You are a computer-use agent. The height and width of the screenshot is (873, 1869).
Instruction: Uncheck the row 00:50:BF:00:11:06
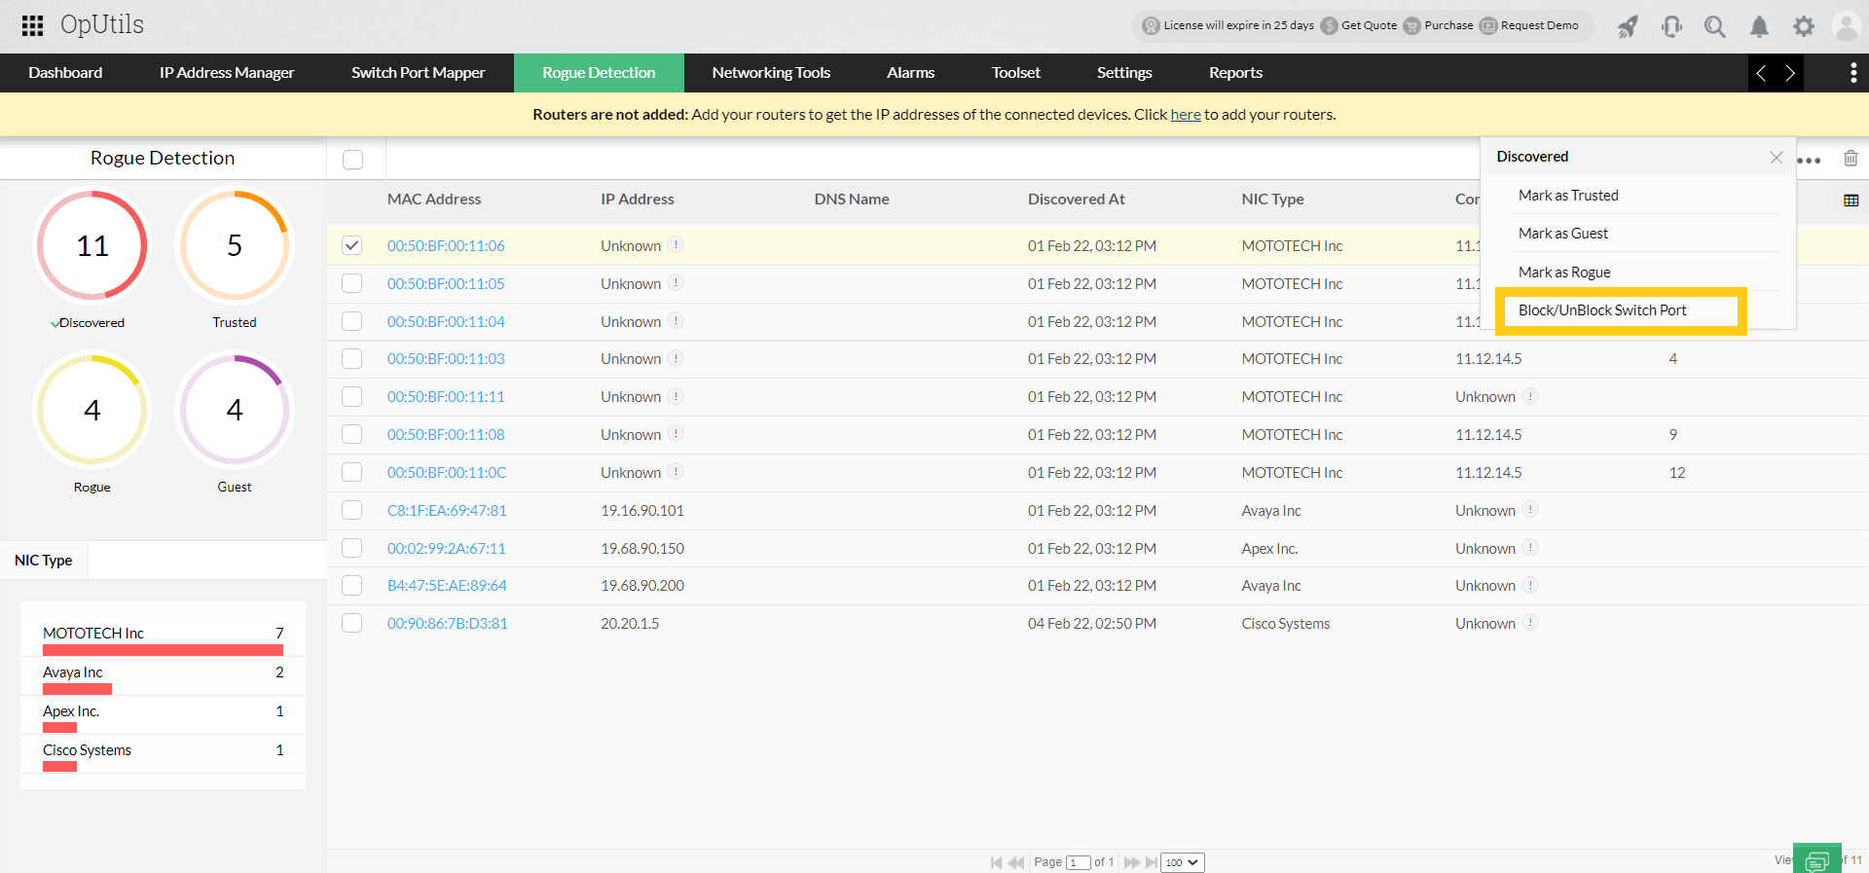click(x=352, y=245)
